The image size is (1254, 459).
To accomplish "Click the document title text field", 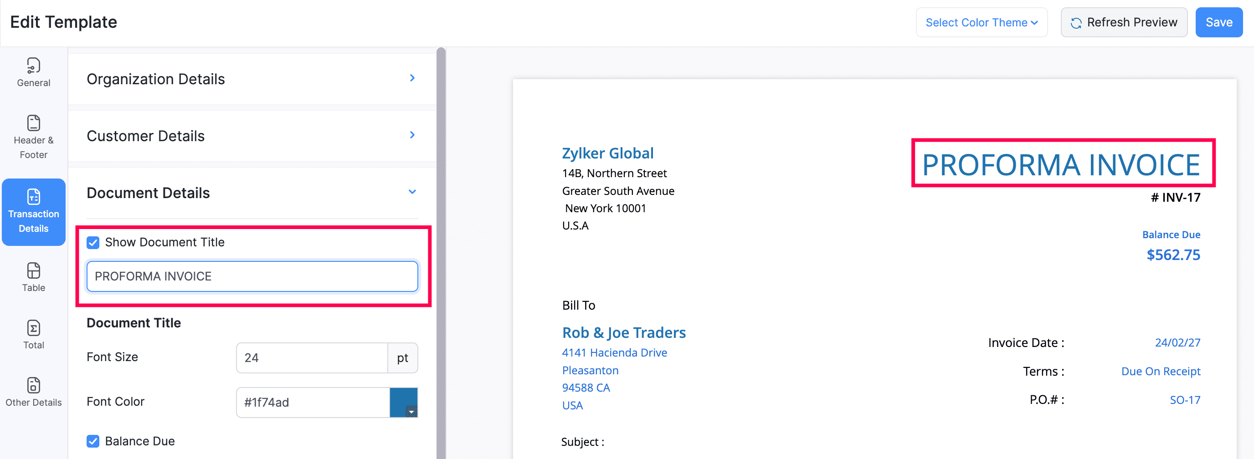I will point(252,276).
